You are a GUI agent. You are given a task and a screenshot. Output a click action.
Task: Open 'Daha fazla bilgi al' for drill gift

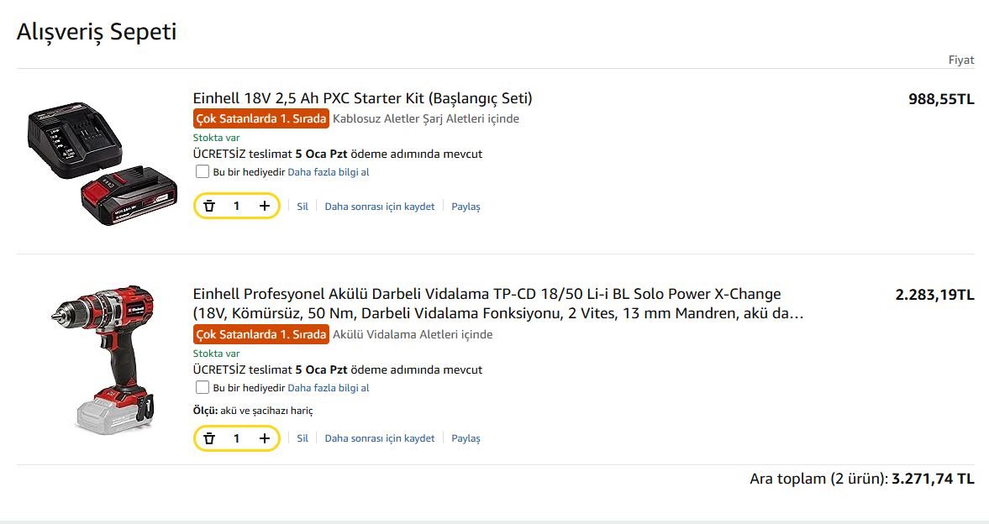329,388
